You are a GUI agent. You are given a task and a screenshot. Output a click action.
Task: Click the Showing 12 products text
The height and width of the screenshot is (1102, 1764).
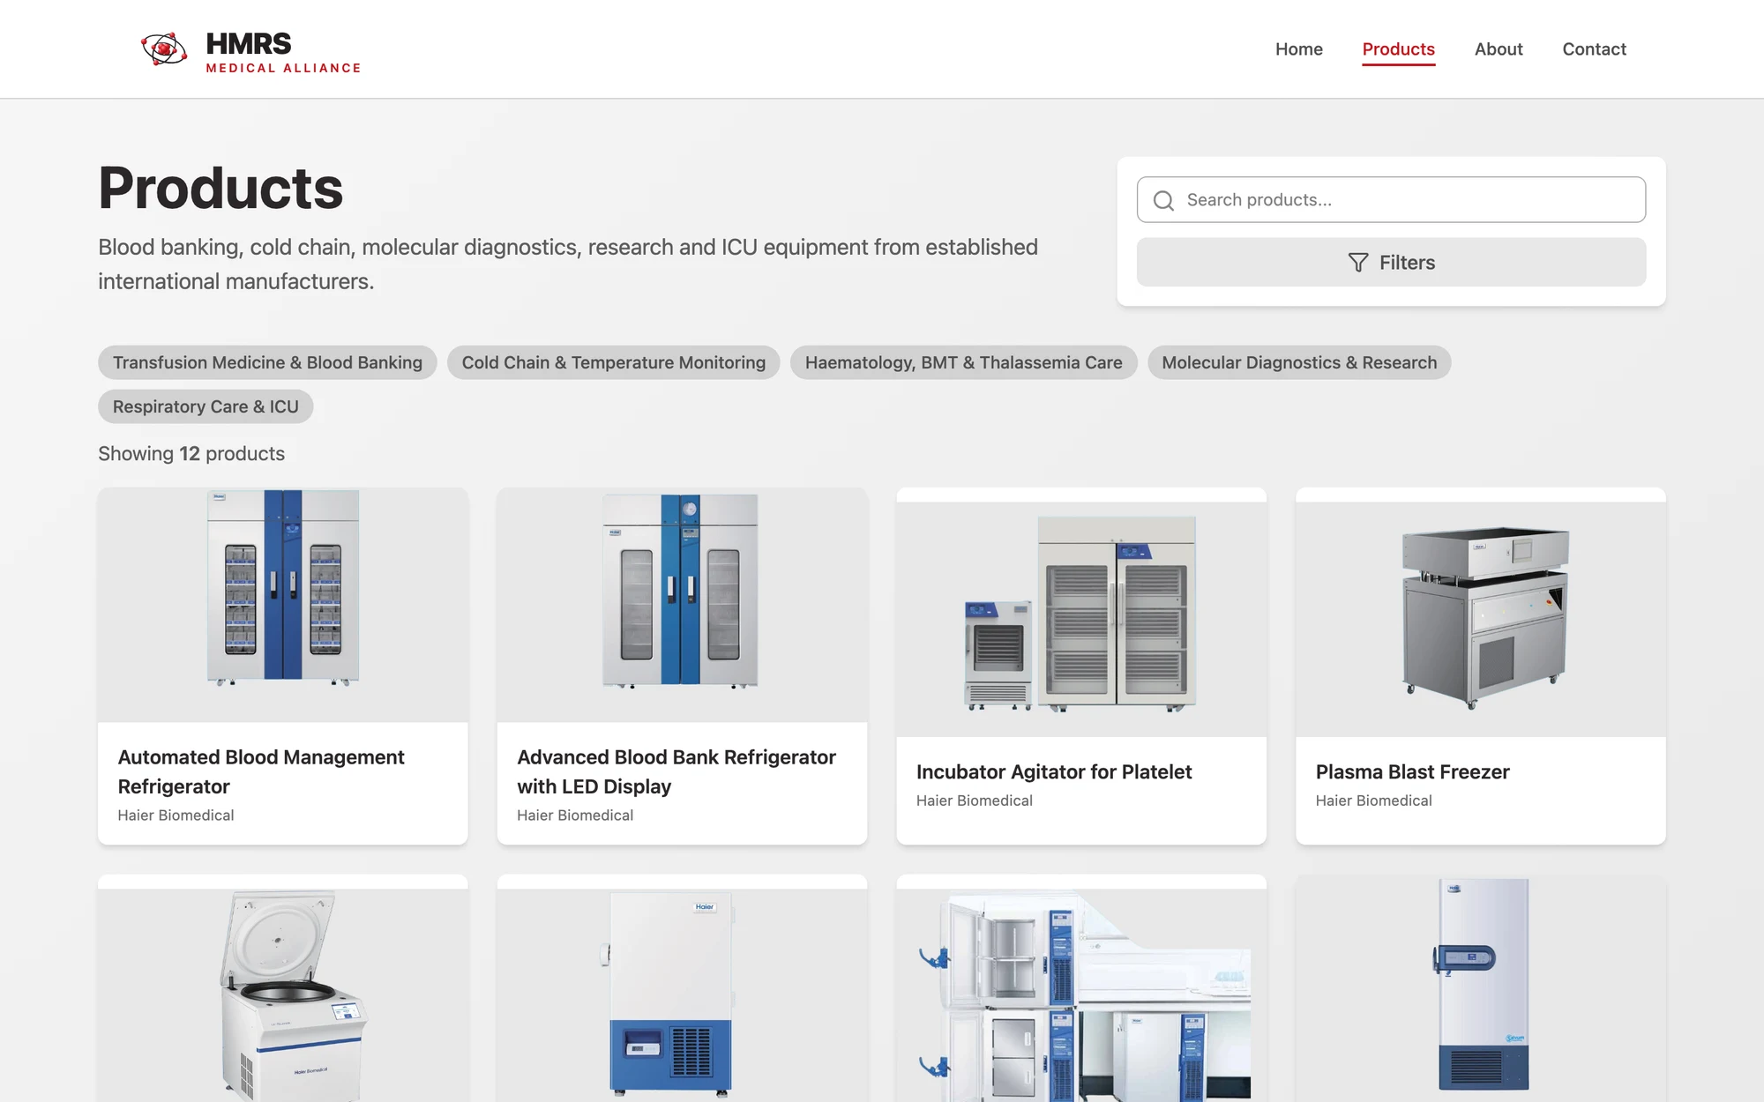pyautogui.click(x=191, y=453)
